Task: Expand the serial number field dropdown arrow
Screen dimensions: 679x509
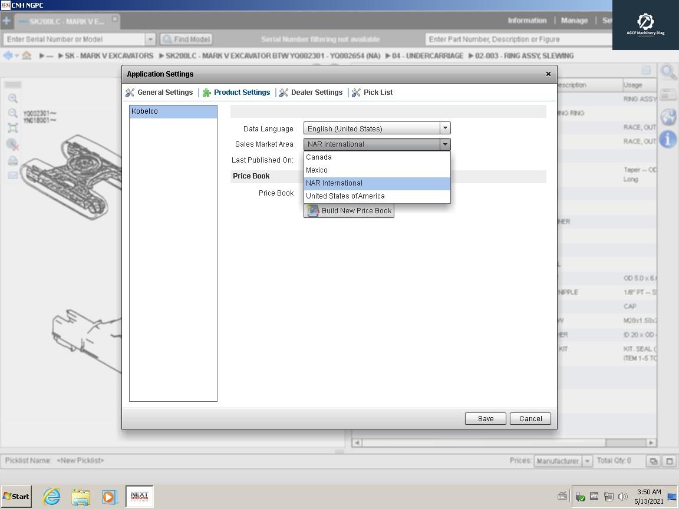Action: point(150,39)
